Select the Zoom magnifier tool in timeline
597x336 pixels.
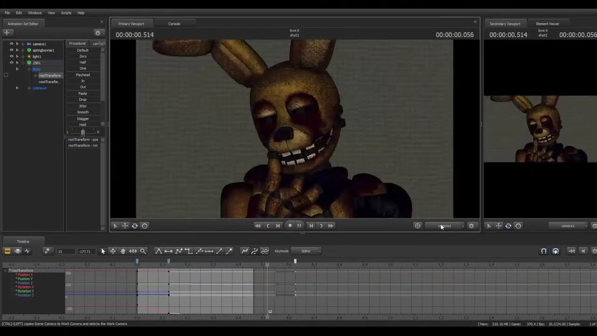[143, 251]
